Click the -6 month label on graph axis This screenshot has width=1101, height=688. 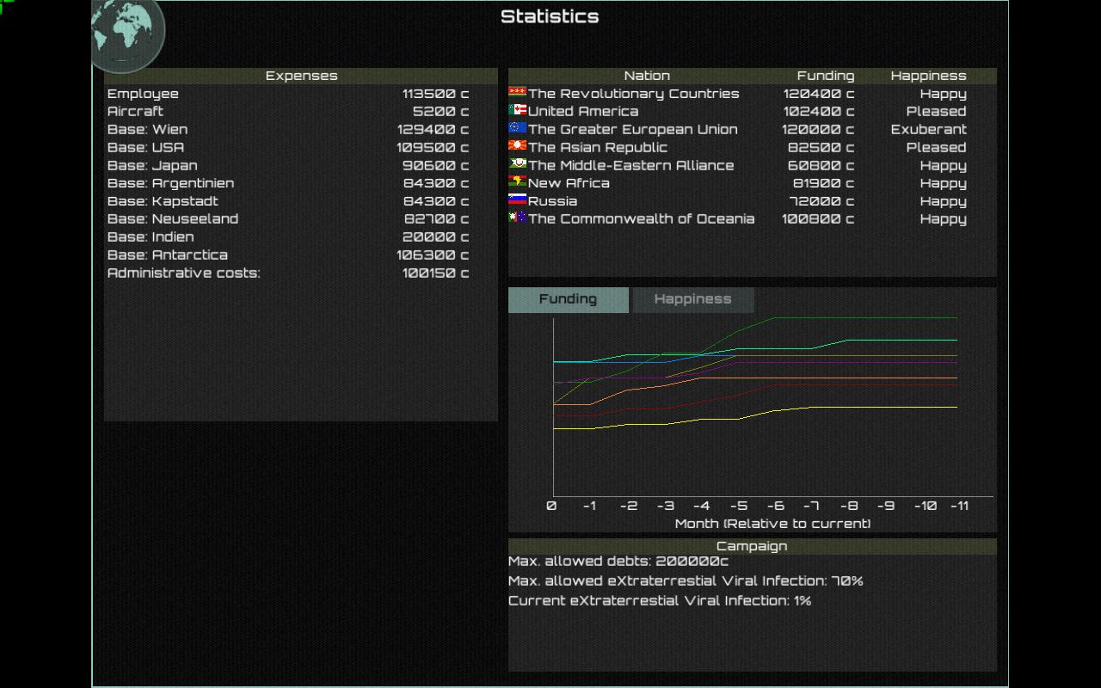point(776,506)
